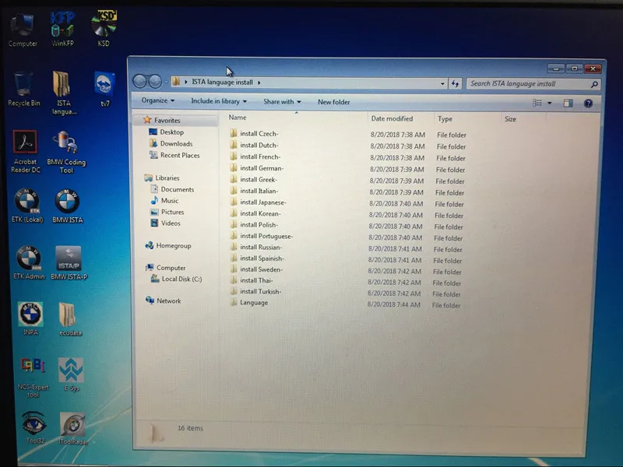Open the Organize dropdown menu
The width and height of the screenshot is (623, 467).
coord(158,100)
